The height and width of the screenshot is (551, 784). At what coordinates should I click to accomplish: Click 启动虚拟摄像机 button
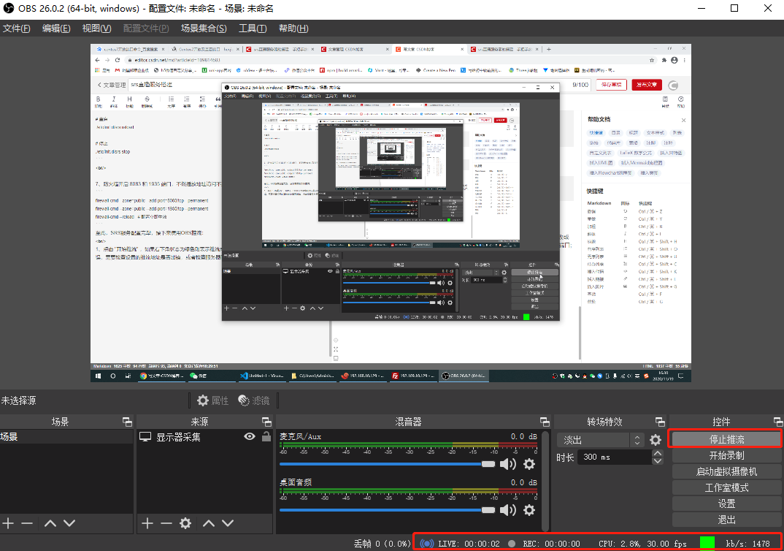(726, 471)
